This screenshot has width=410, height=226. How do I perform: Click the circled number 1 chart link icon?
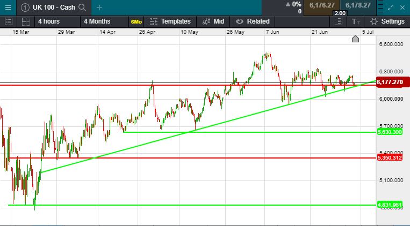[25, 7]
